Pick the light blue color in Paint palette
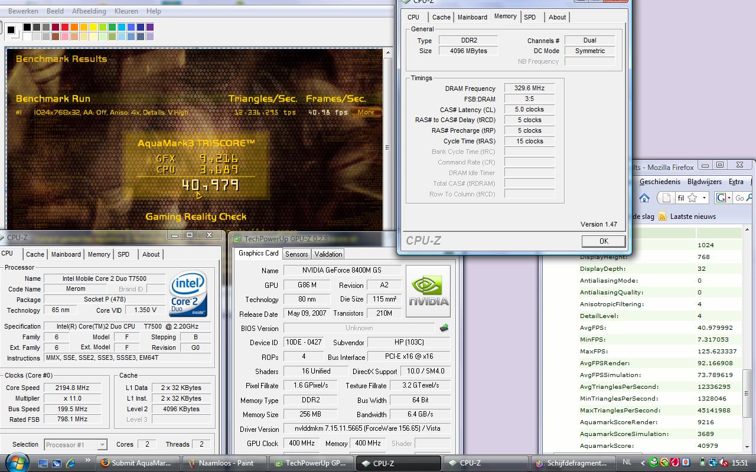The height and width of the screenshot is (472, 756). click(122, 27)
